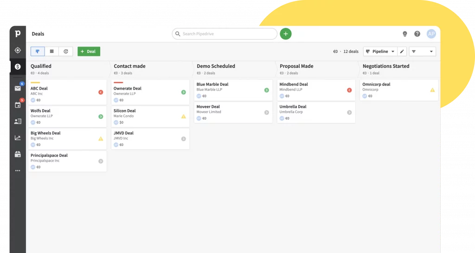
Task: Click Mindbend Deal red overdue icon
Action: tap(349, 90)
